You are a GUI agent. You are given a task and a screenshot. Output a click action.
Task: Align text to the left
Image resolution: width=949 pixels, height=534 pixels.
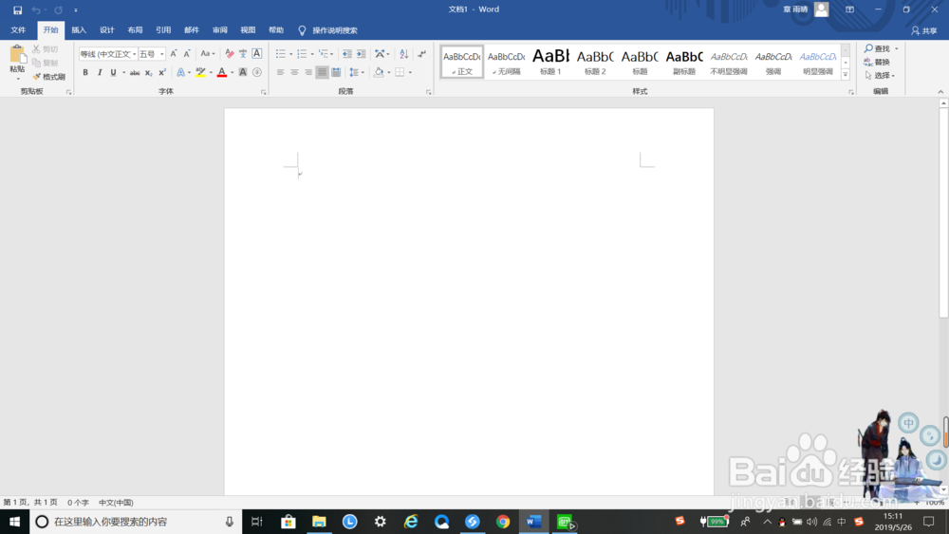(280, 73)
